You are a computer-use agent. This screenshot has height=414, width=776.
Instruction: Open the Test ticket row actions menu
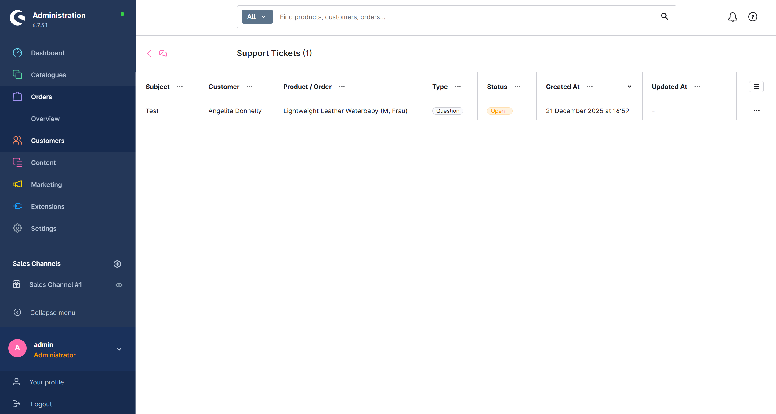click(x=756, y=111)
